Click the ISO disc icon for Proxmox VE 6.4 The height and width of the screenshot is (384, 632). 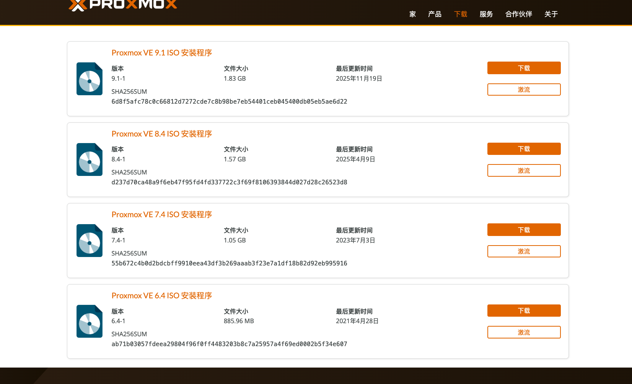[90, 321]
